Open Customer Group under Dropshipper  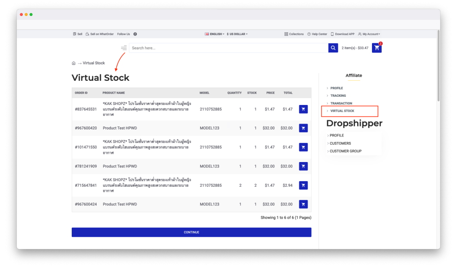(x=345, y=151)
